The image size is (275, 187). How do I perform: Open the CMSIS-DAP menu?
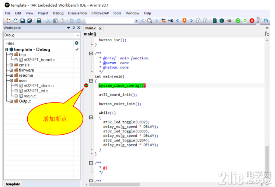coord(100,13)
